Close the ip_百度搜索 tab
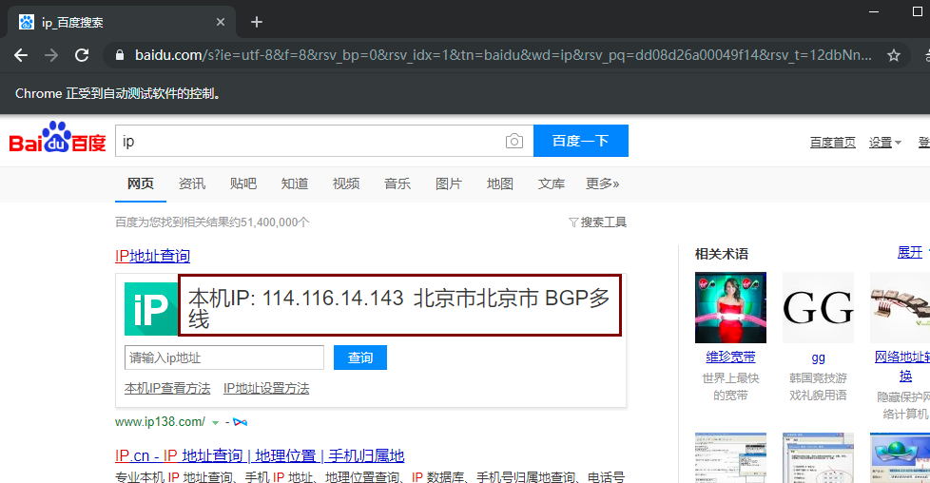This screenshot has height=483, width=930. point(221,22)
